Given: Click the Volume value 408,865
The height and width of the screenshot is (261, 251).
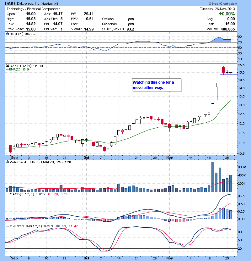Looking at the screenshot, I should point(228,29).
